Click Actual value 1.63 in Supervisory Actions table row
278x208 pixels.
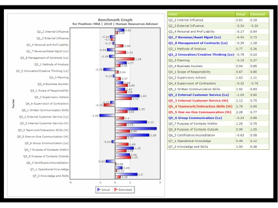(x=239, y=78)
